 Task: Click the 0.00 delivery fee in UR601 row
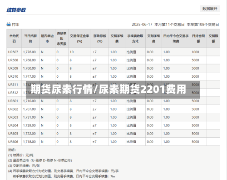click(150, 101)
